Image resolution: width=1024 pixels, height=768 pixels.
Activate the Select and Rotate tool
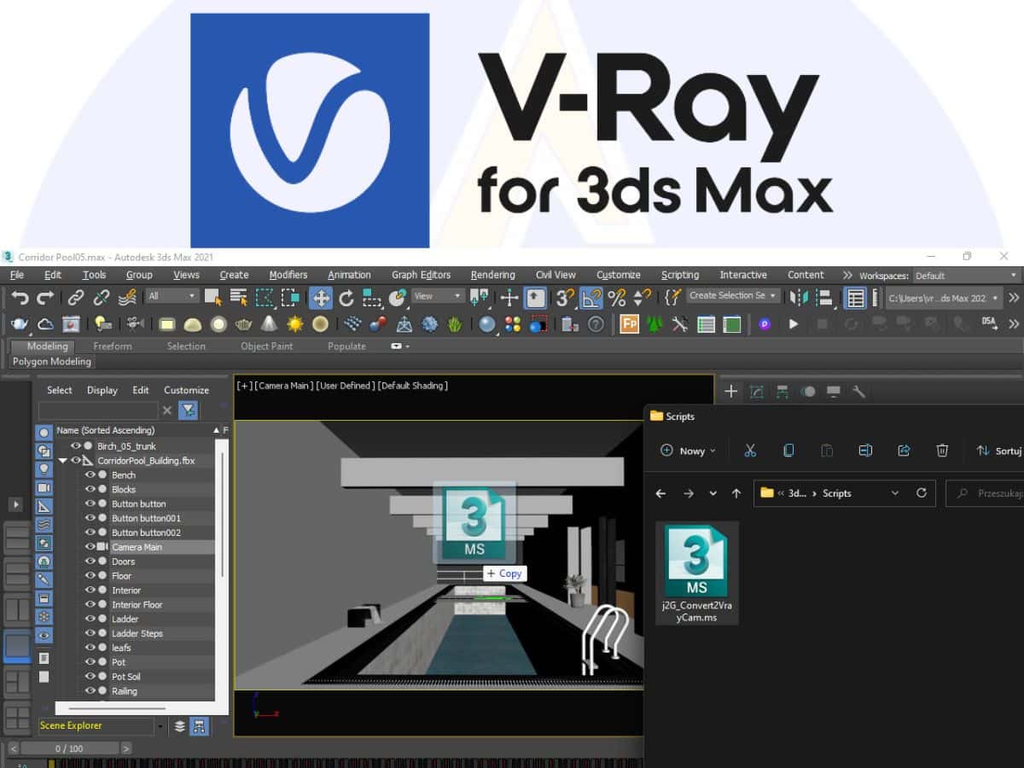coord(347,296)
